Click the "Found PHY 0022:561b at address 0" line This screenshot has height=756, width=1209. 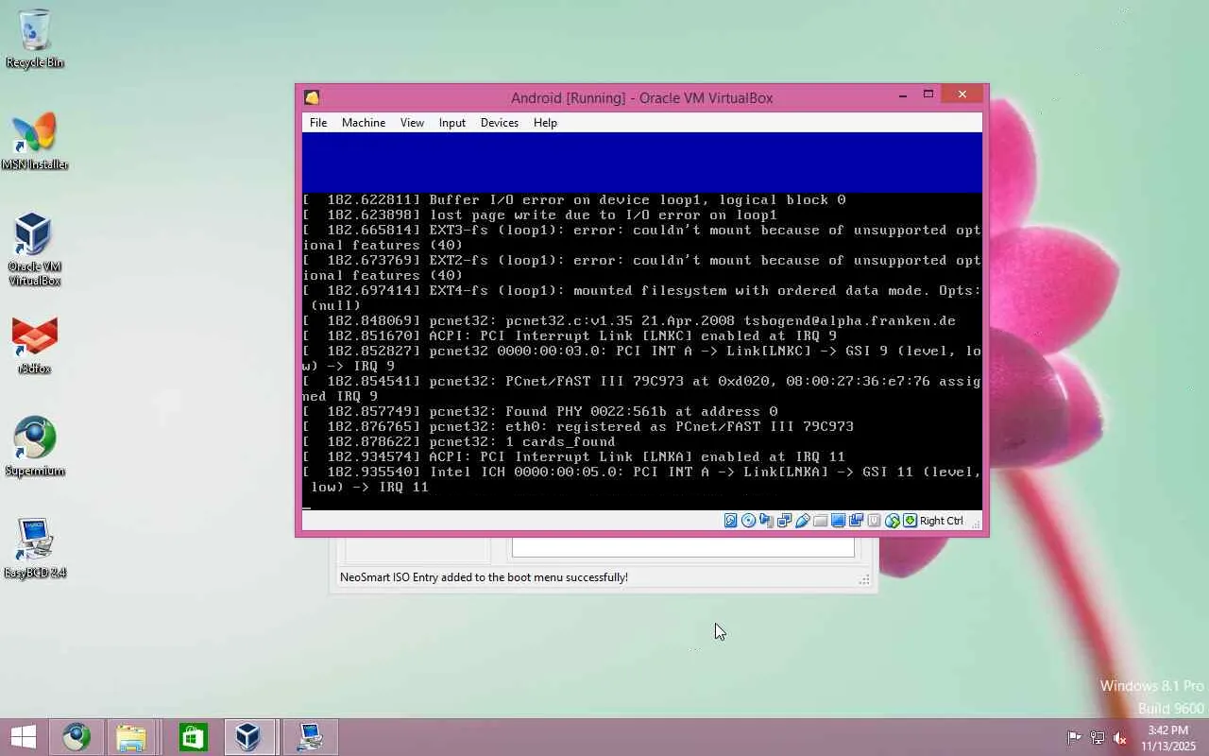tap(540, 412)
